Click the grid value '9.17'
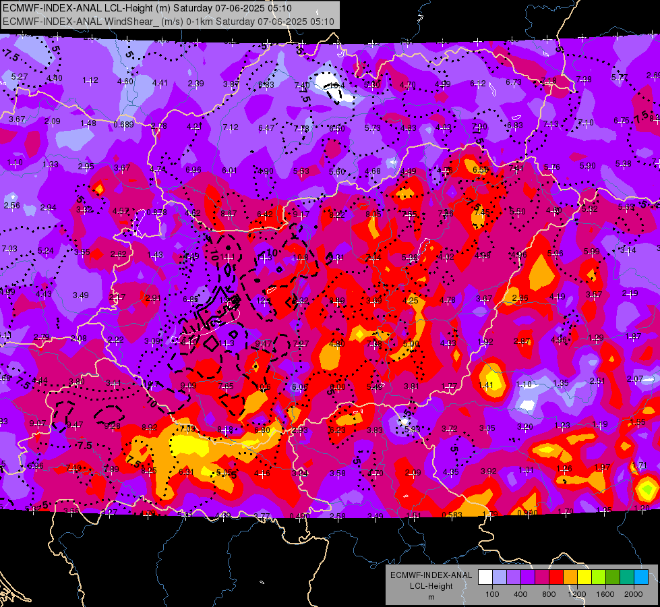This screenshot has width=660, height=607. [x=301, y=214]
